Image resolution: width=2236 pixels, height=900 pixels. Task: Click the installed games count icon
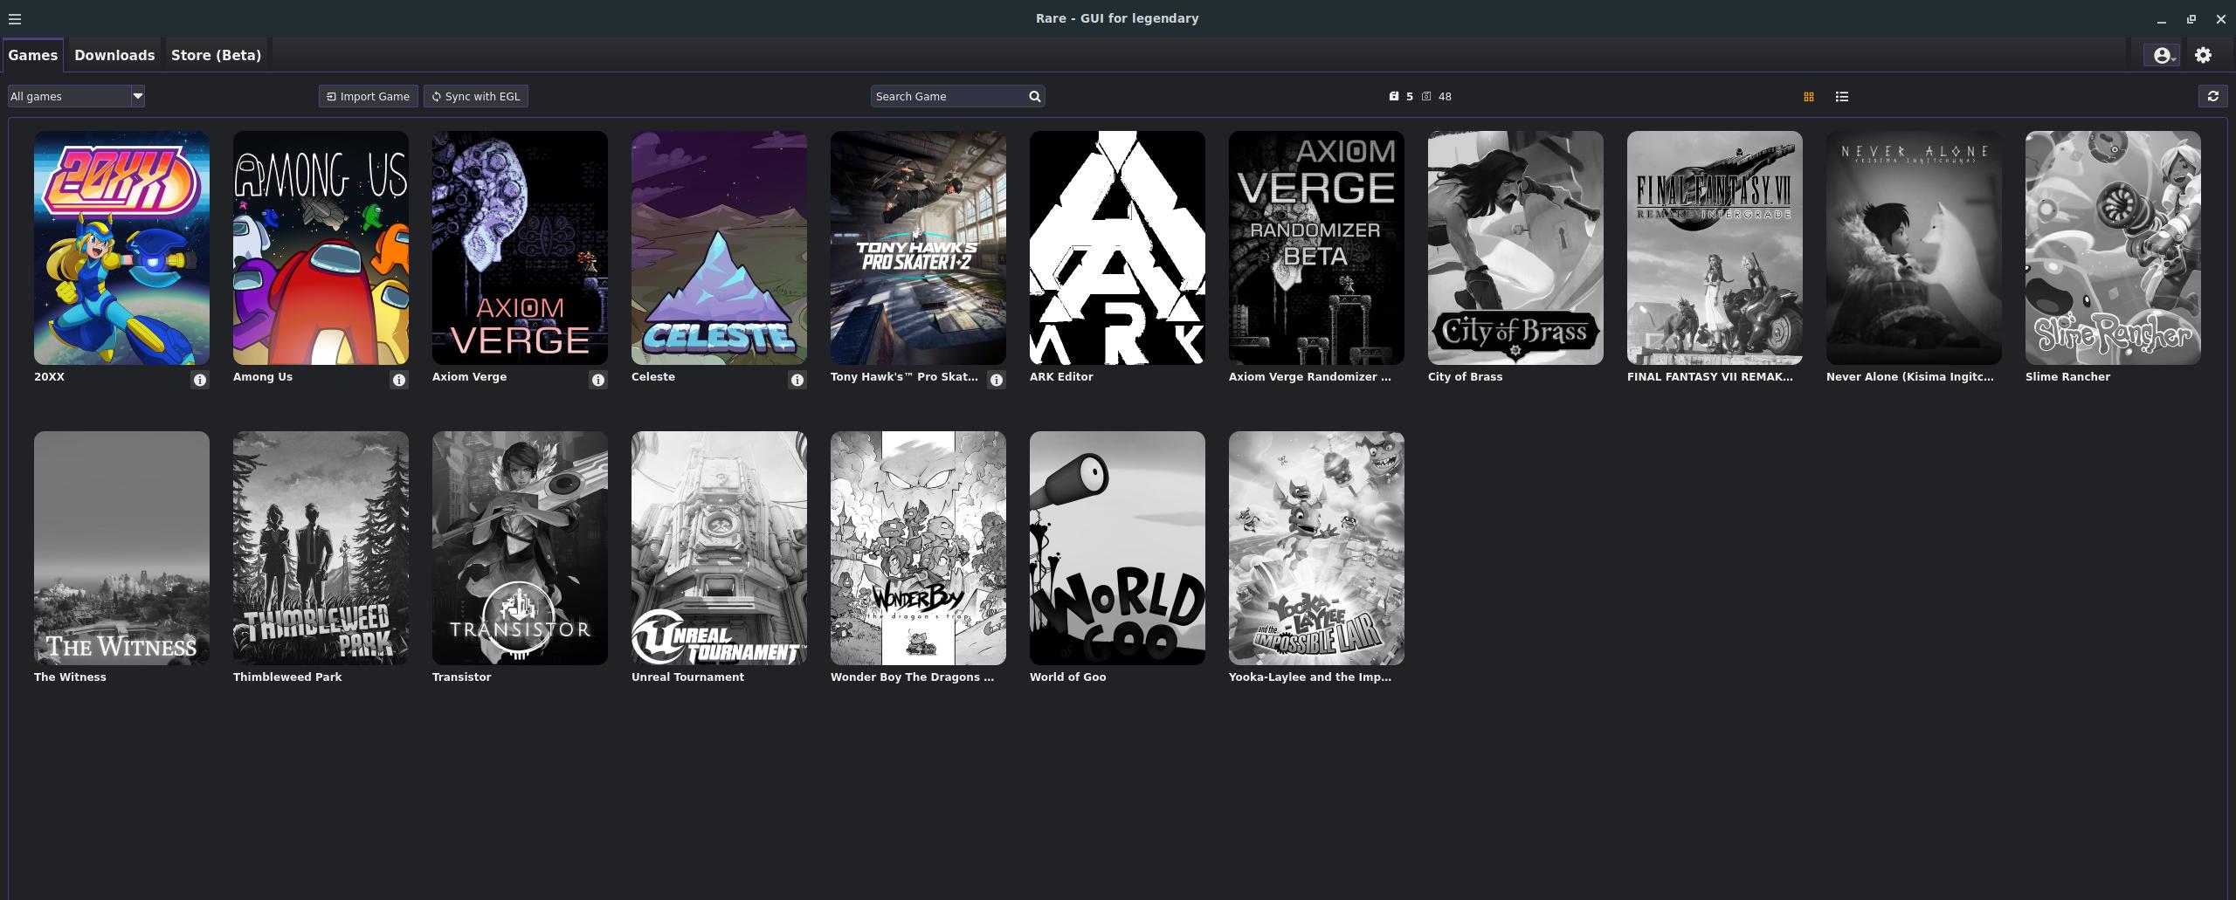click(1394, 96)
